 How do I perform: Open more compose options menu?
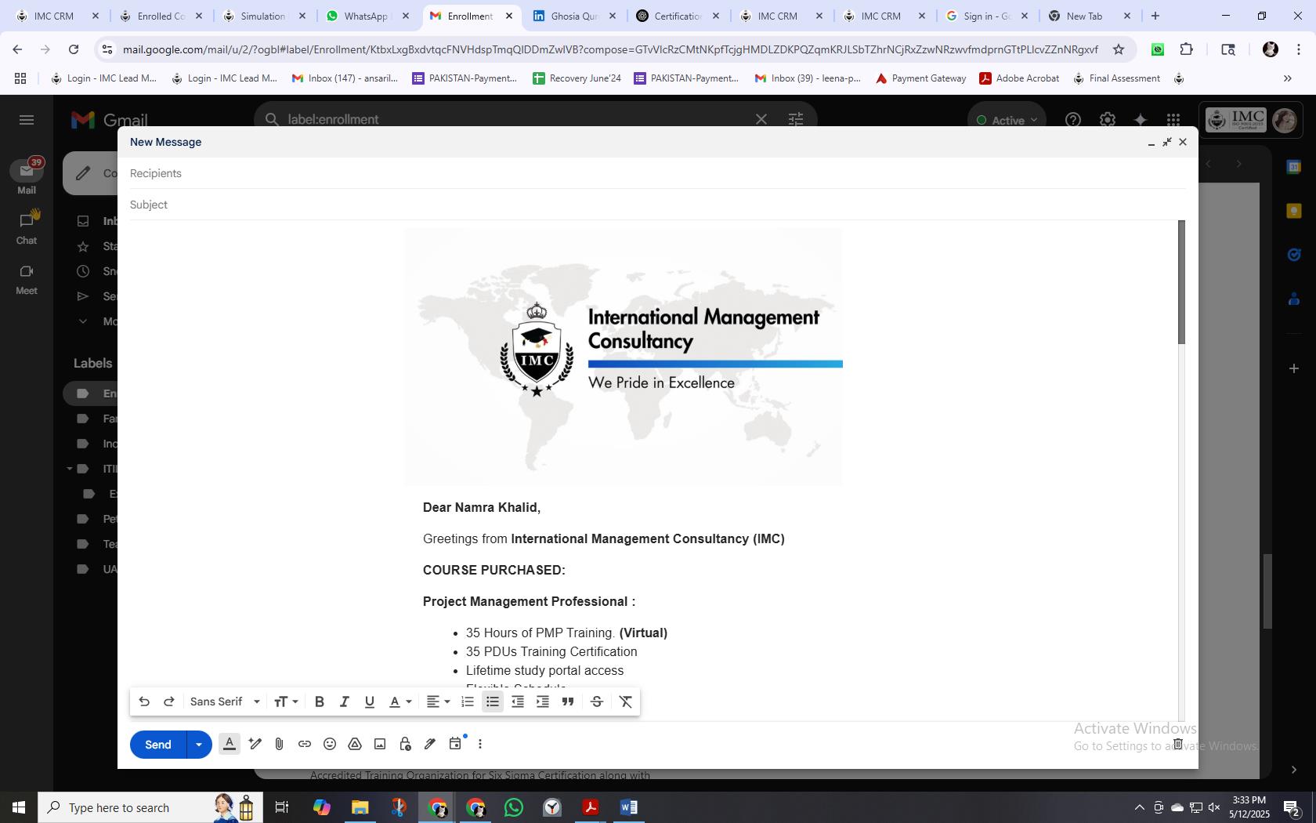[480, 744]
